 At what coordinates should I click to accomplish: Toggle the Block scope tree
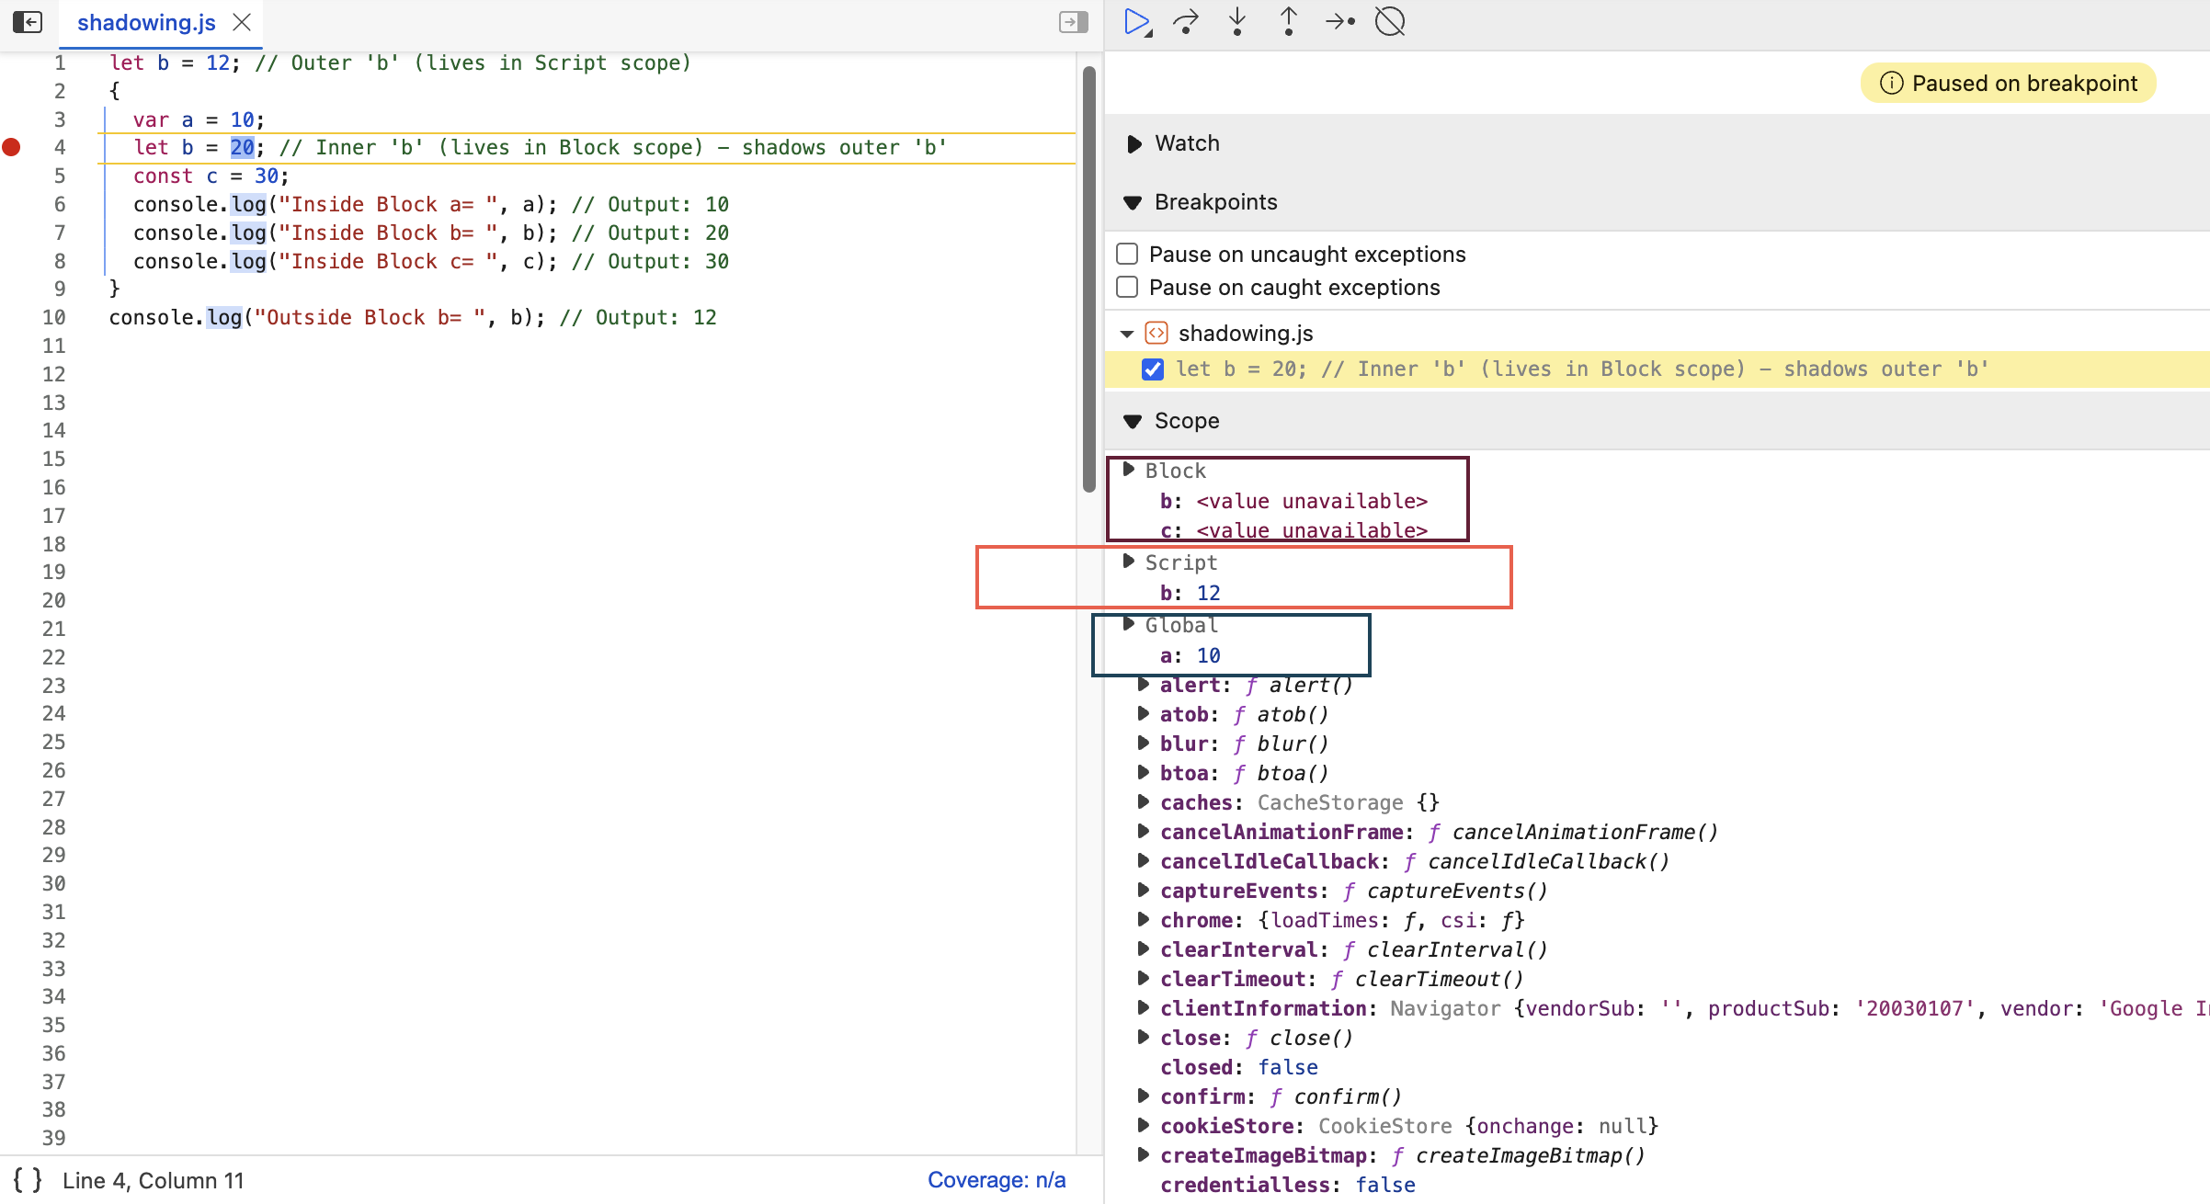click(x=1129, y=470)
